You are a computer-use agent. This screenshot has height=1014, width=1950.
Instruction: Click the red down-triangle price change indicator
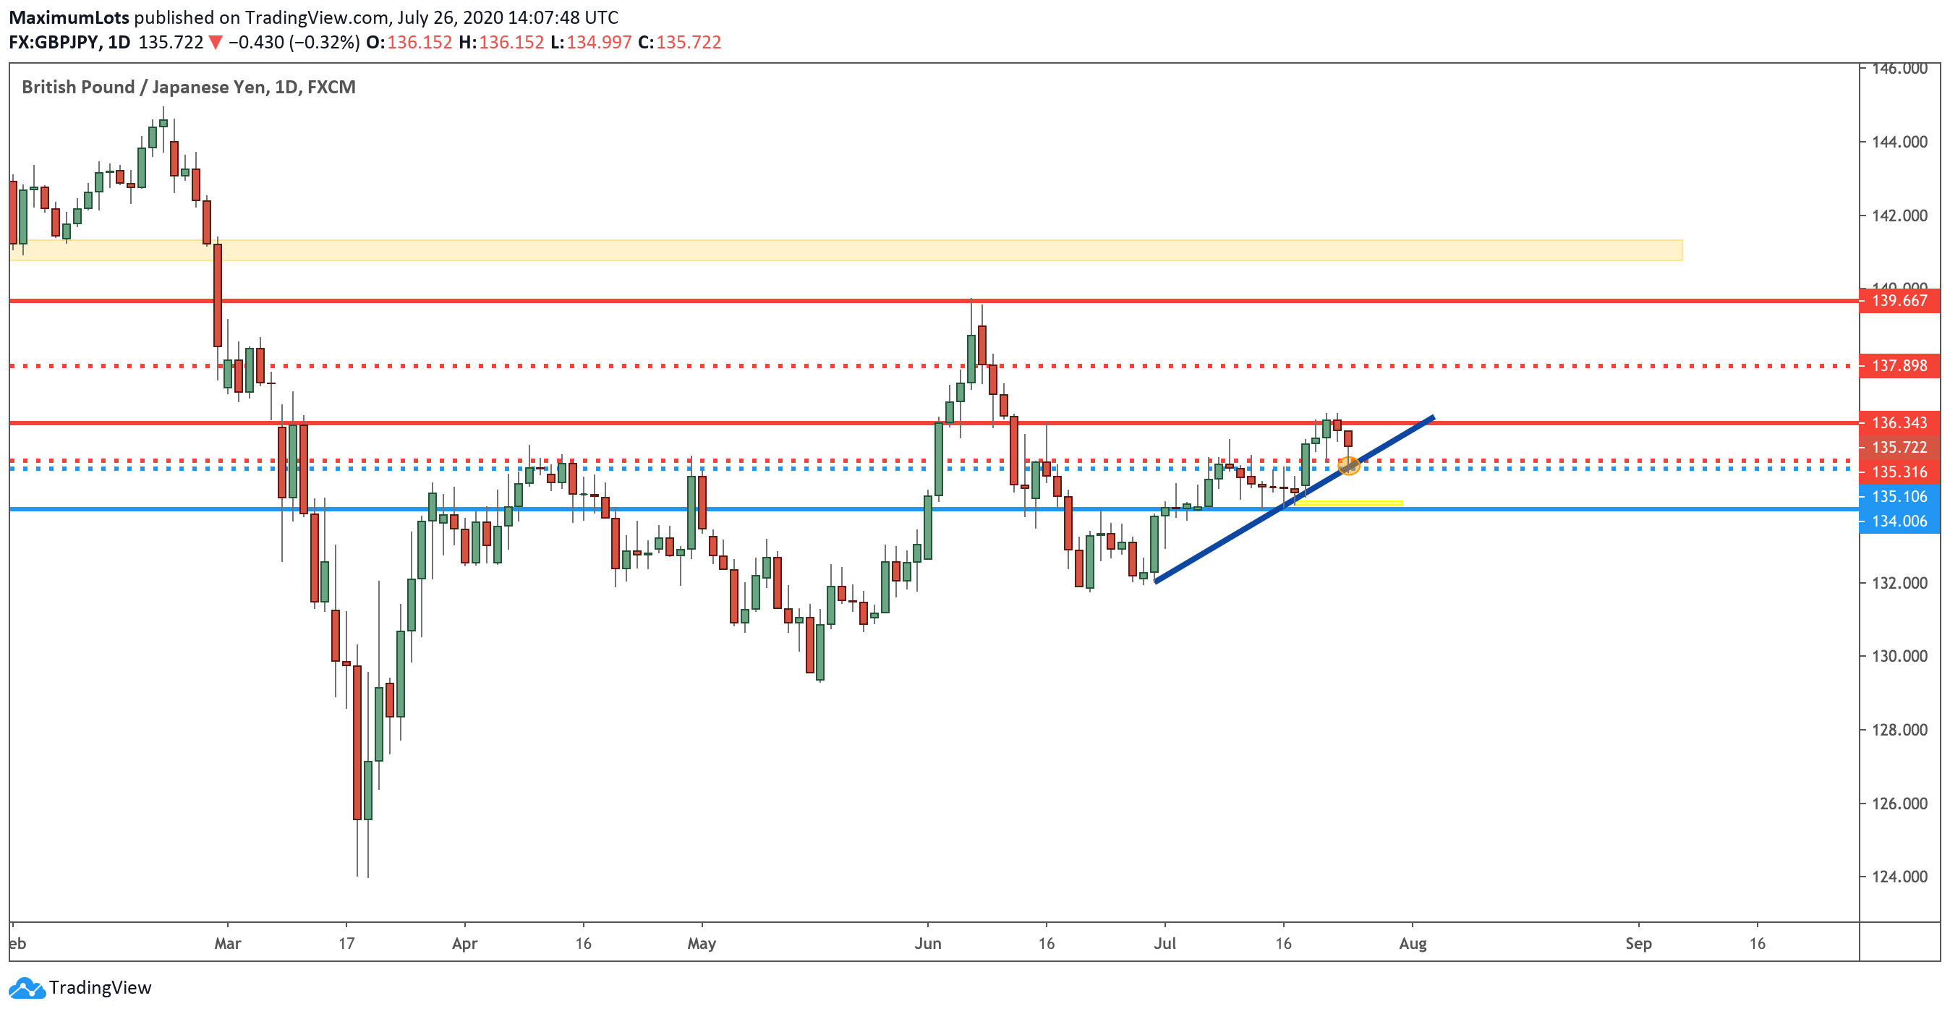pos(216,43)
